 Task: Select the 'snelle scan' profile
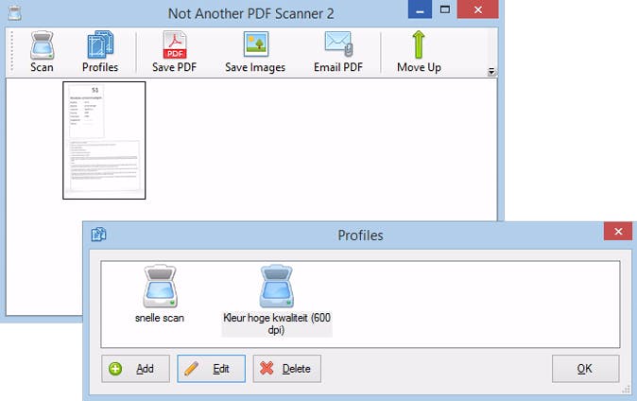(160, 294)
